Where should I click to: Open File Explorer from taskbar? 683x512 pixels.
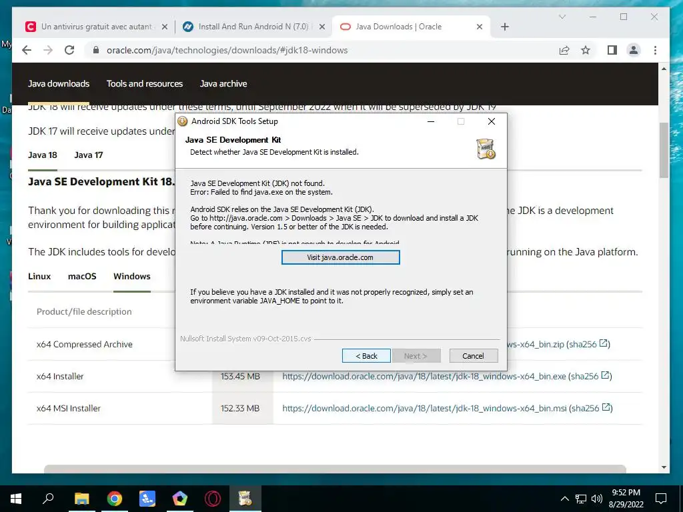coord(81,499)
